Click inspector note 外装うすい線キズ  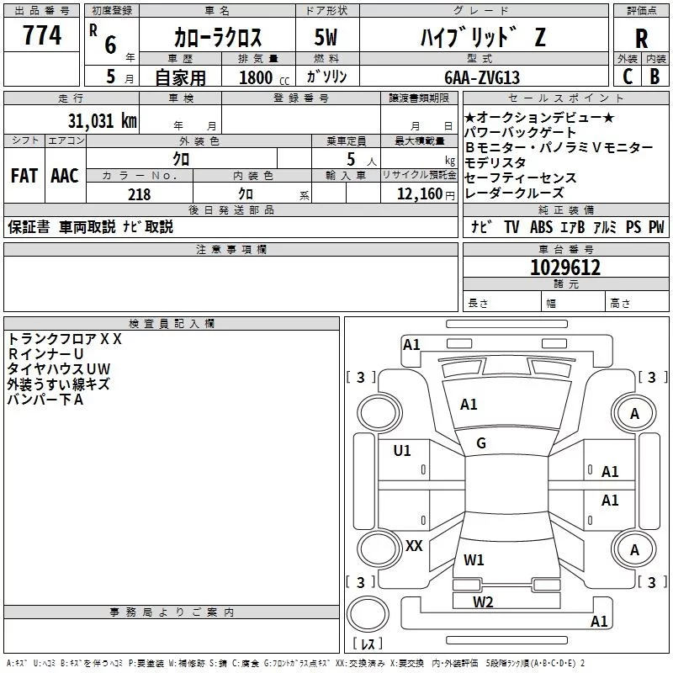coord(59,384)
